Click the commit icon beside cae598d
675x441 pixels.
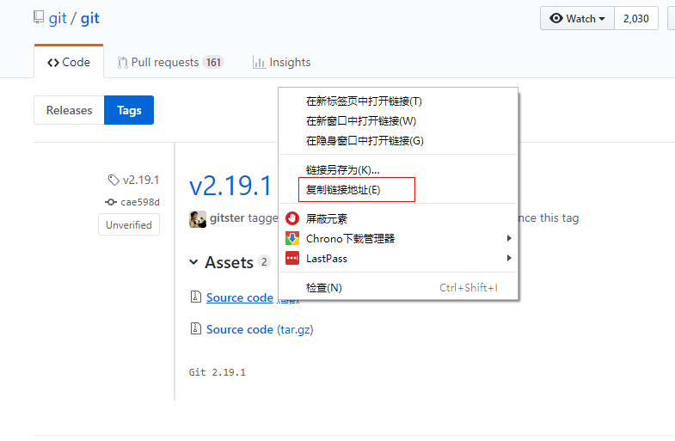point(111,202)
